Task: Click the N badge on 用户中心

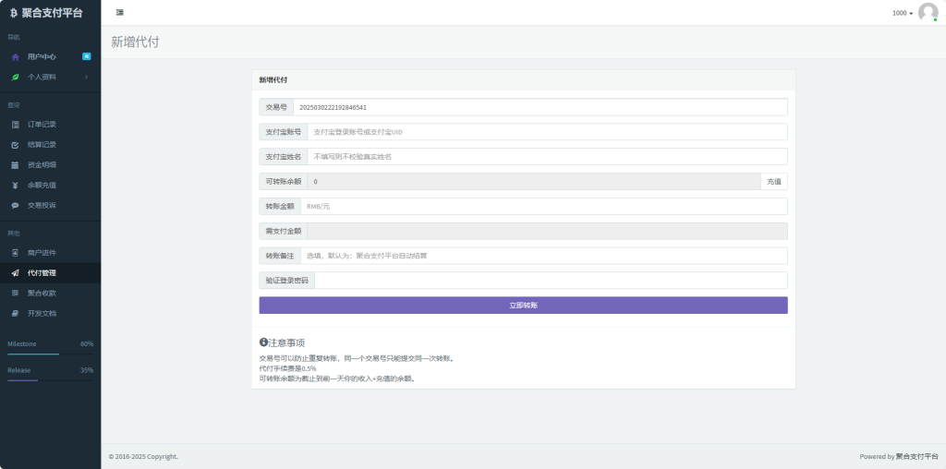Action: pos(86,56)
